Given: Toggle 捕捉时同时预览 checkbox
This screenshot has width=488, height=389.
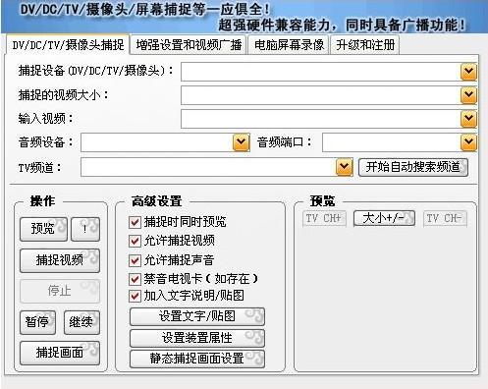Looking at the screenshot, I should click(x=135, y=222).
